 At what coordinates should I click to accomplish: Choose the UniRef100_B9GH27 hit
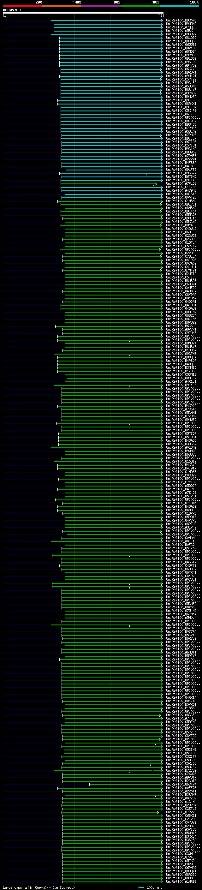[181, 34]
